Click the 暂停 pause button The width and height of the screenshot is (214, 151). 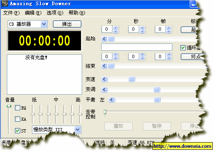point(157,126)
